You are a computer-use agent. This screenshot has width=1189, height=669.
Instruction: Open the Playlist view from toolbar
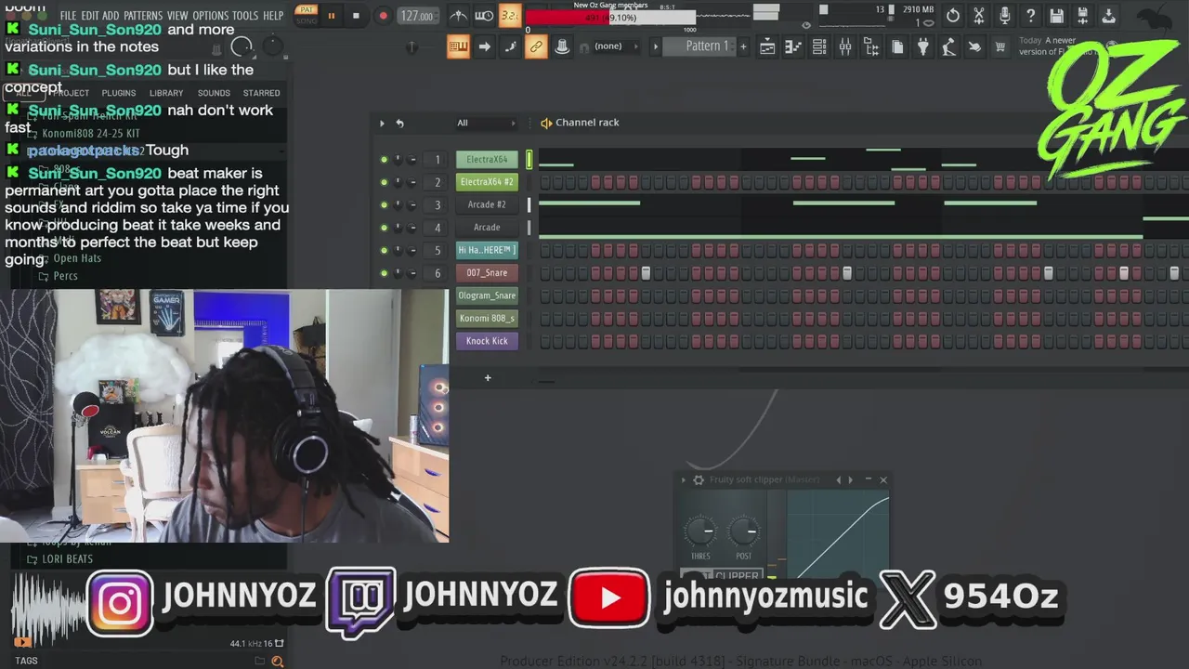tap(767, 46)
